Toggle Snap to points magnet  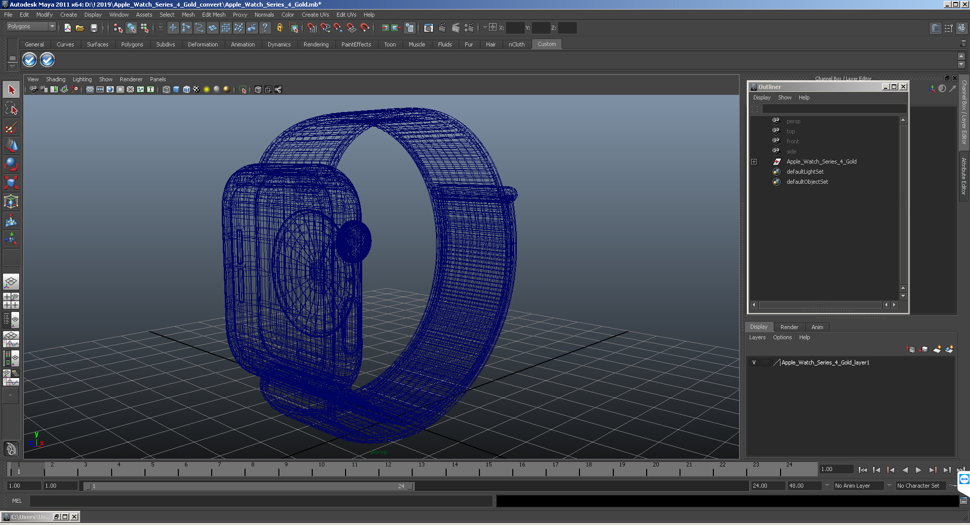coord(338,28)
